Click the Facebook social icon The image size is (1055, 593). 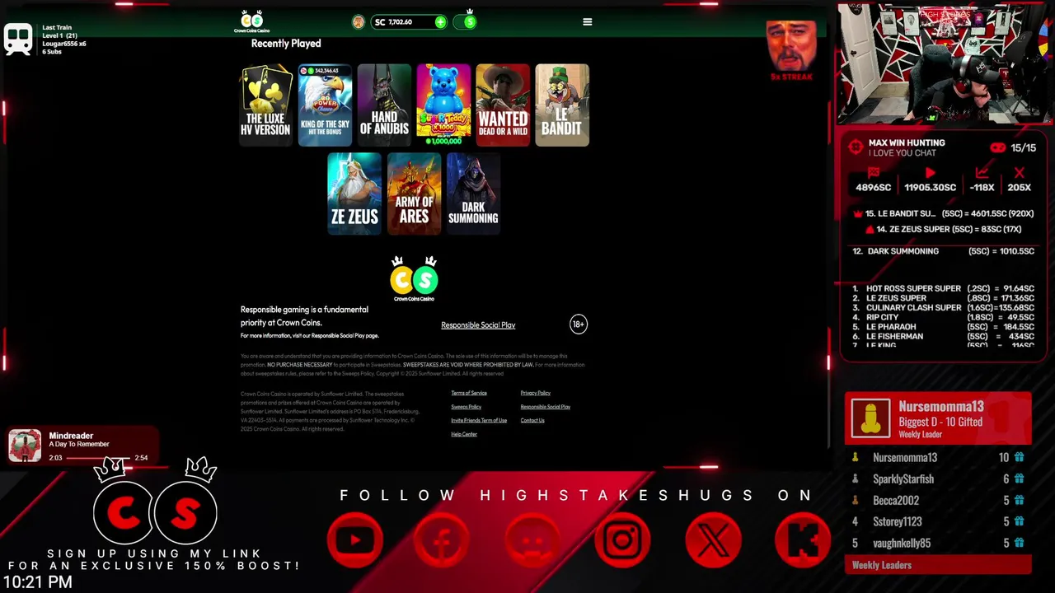(443, 541)
